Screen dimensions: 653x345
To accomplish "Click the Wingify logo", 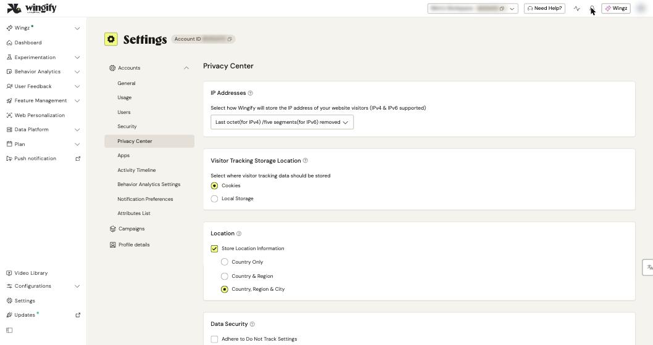I will [x=31, y=8].
